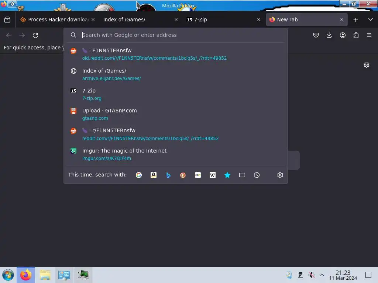
Task: Unmute the volume tray icon
Action: (x=311, y=275)
